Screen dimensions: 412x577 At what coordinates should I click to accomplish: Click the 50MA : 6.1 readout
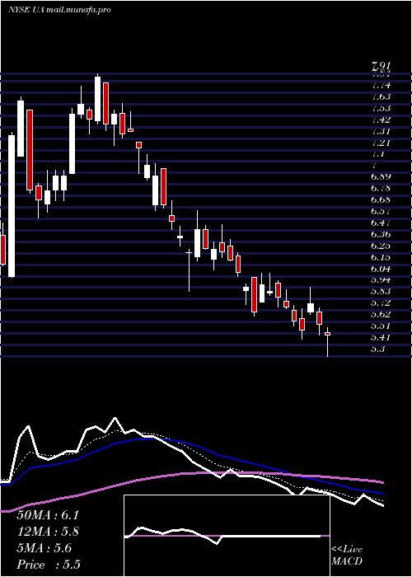pos(48,515)
